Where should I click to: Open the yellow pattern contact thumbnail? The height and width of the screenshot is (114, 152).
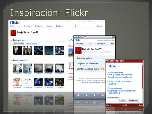pos(60,82)
